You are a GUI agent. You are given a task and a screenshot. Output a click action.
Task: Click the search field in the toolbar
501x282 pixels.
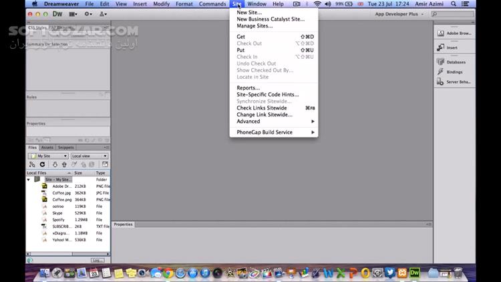point(452,14)
